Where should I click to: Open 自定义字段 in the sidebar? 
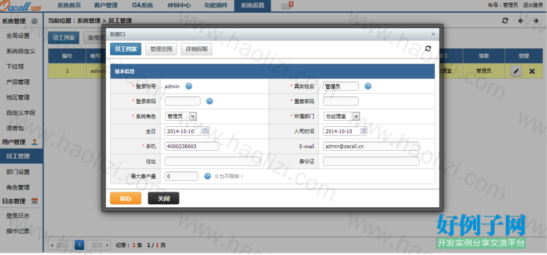click(21, 113)
